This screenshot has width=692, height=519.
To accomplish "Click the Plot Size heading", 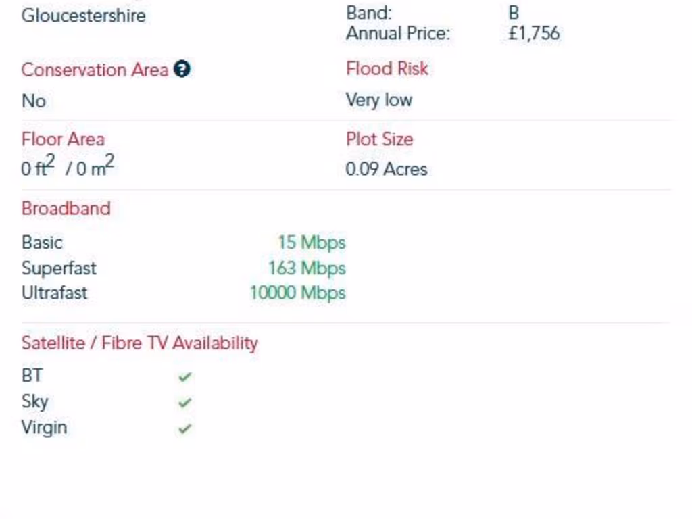I will (379, 139).
